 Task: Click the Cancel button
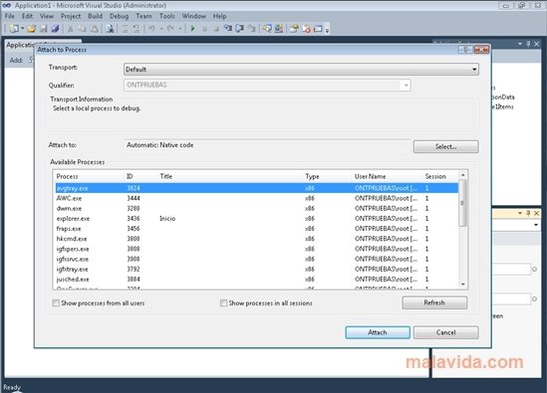pyautogui.click(x=445, y=332)
